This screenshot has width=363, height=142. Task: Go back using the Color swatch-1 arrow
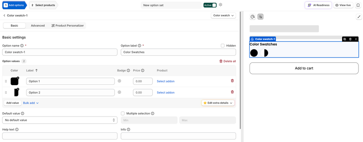tap(4, 16)
